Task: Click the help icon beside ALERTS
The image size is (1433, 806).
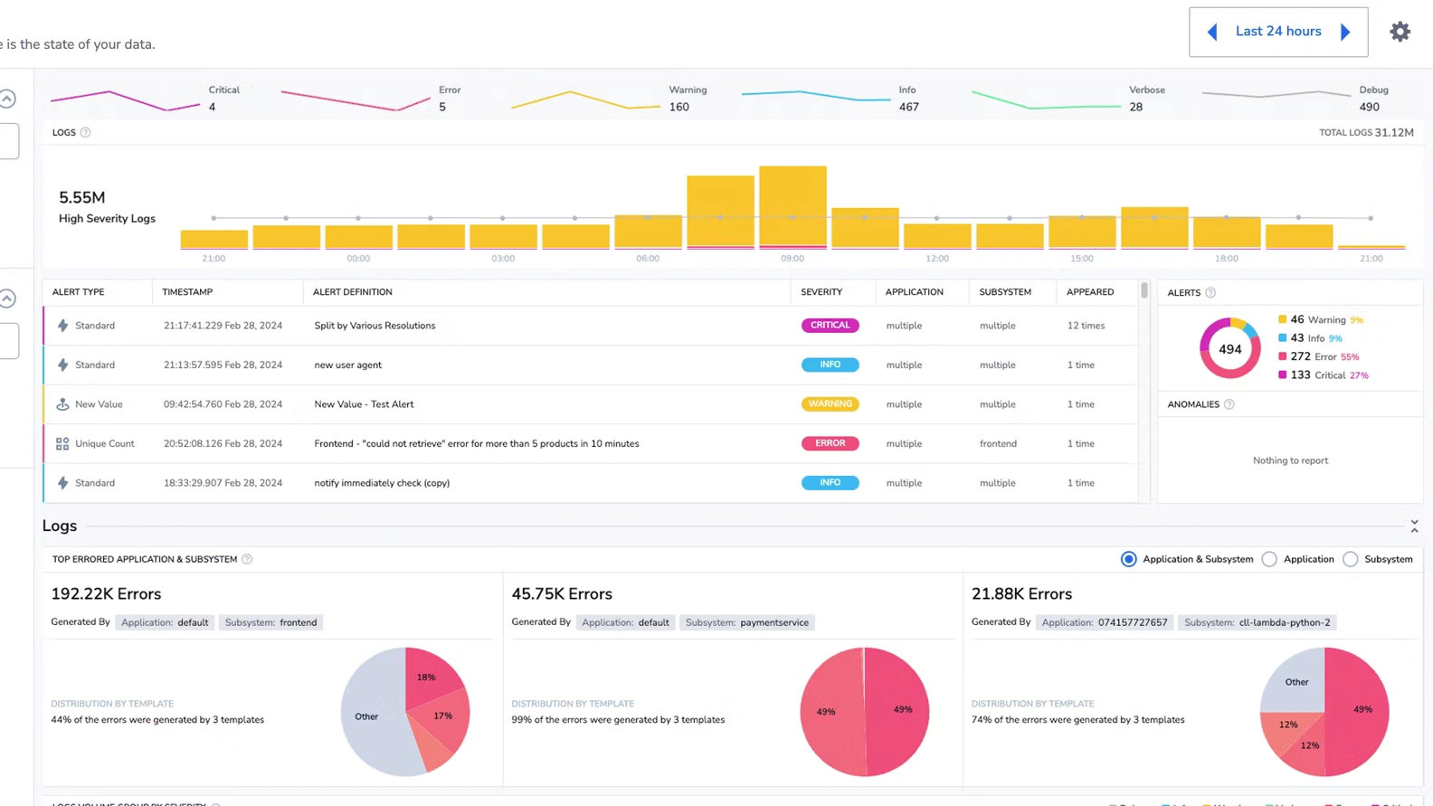Action: point(1210,292)
